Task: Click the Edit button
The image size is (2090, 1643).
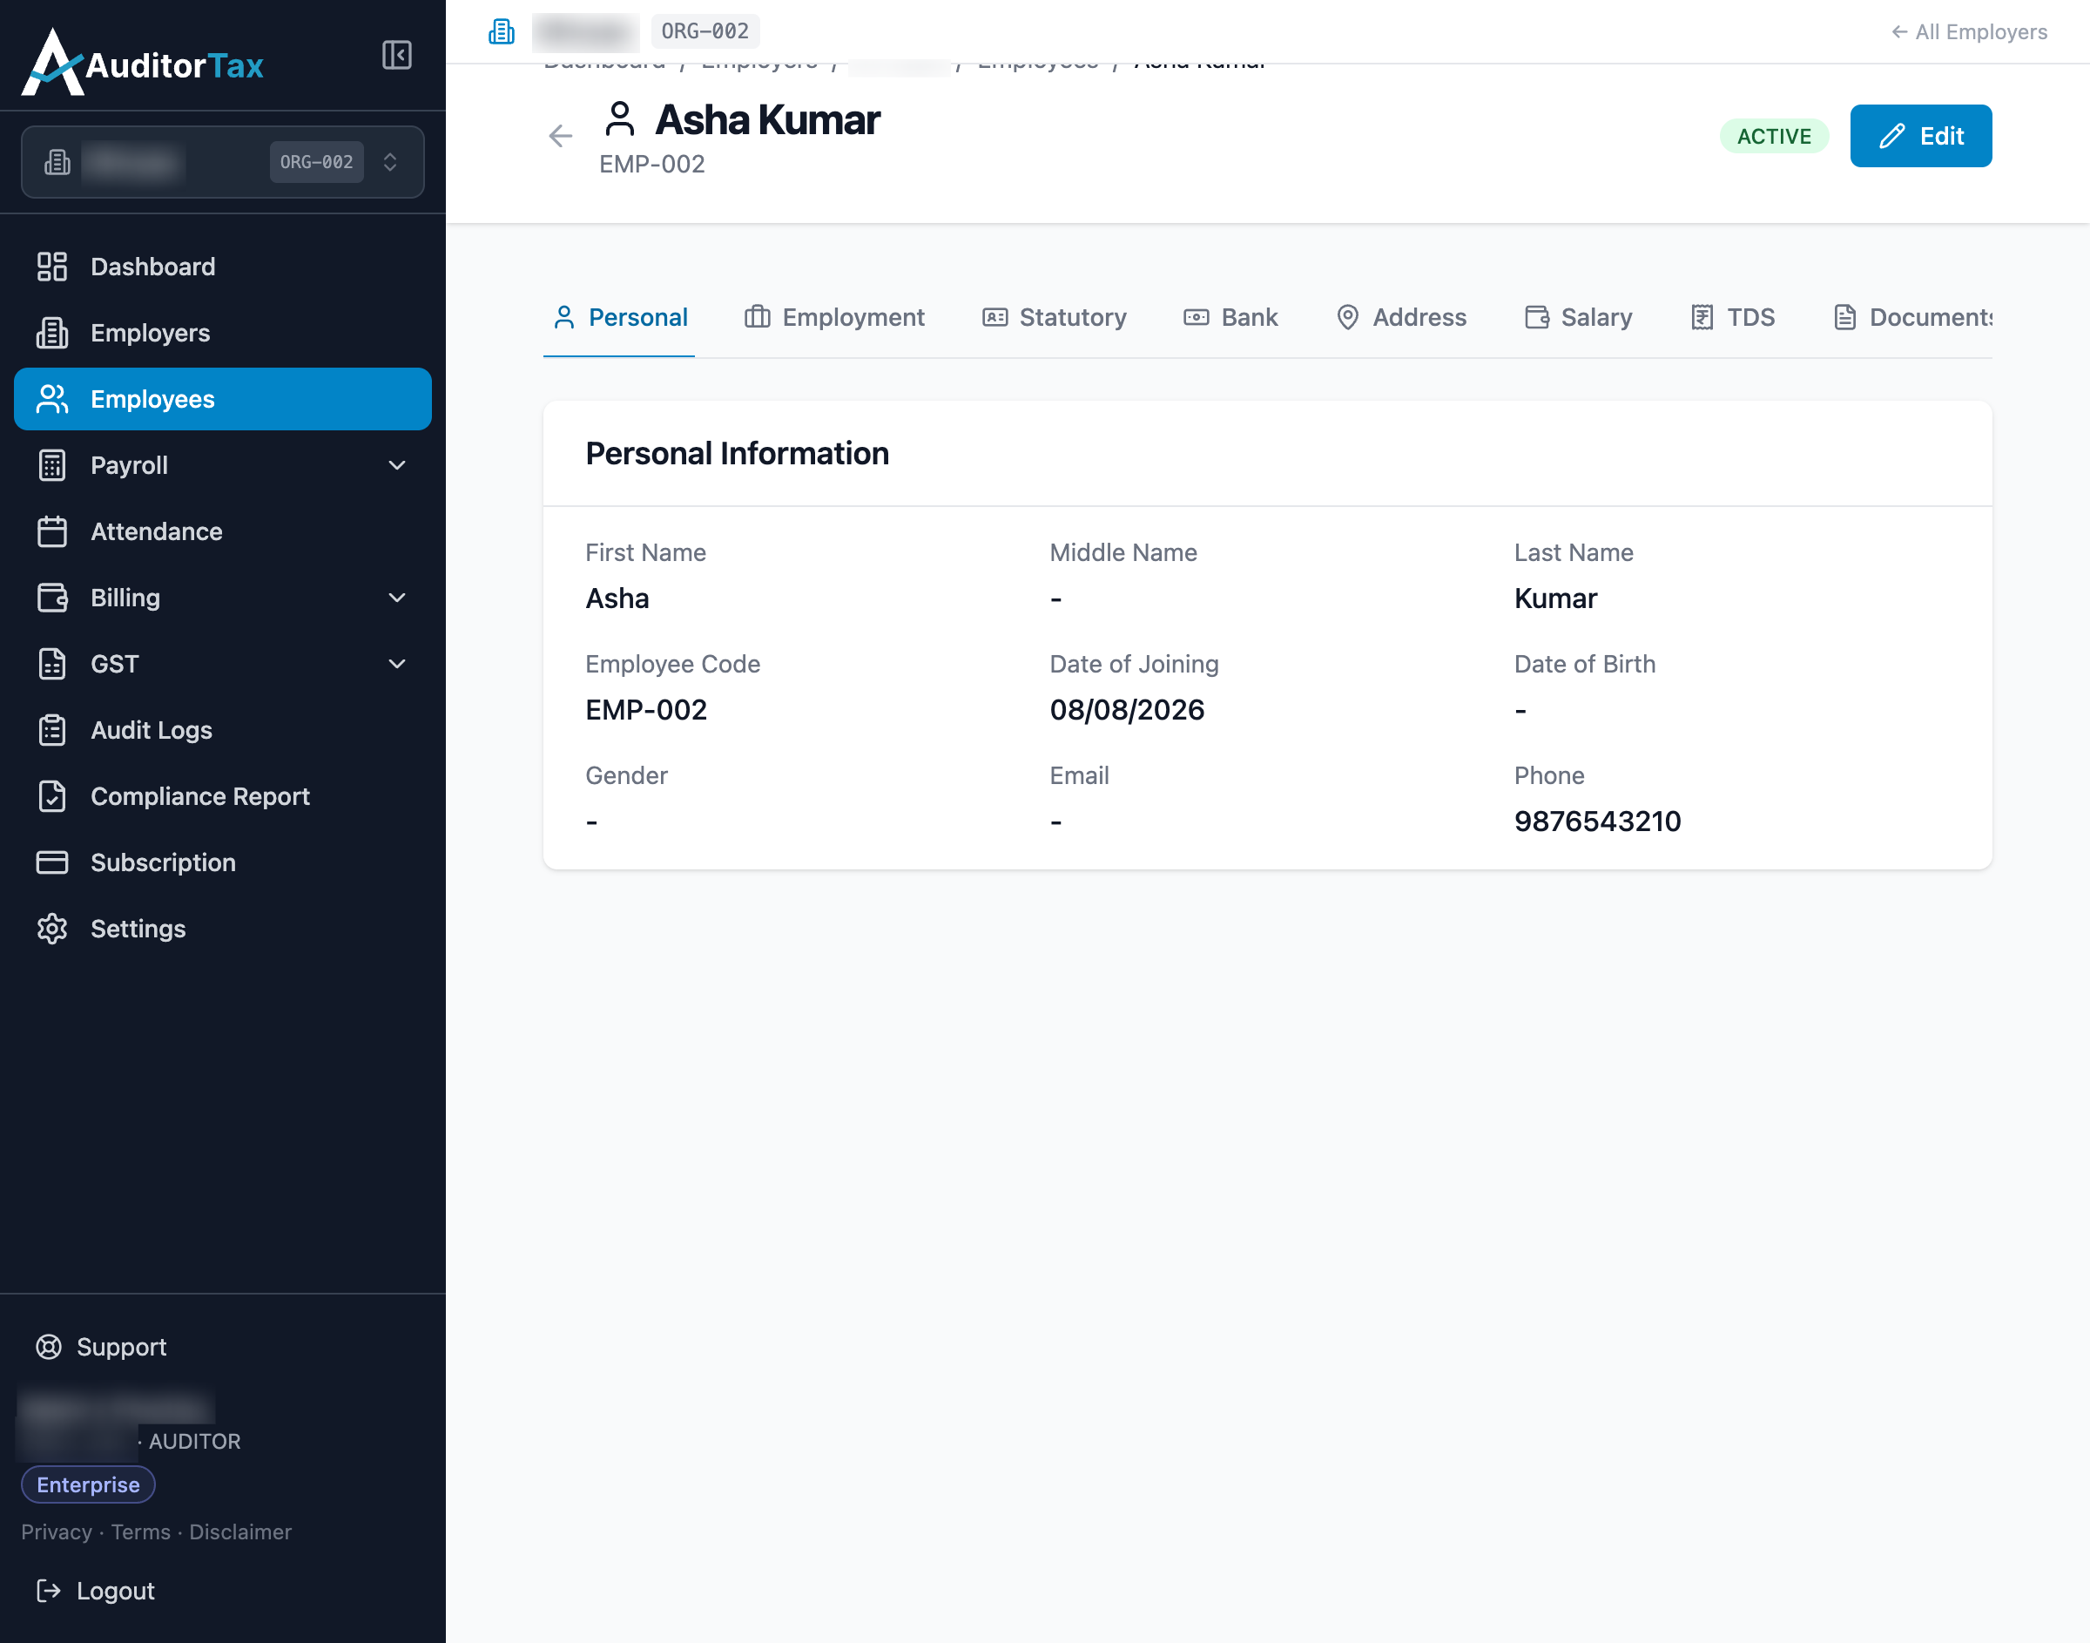Action: click(x=1921, y=136)
